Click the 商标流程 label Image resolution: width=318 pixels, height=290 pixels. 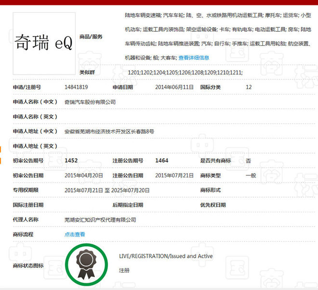[23, 234]
